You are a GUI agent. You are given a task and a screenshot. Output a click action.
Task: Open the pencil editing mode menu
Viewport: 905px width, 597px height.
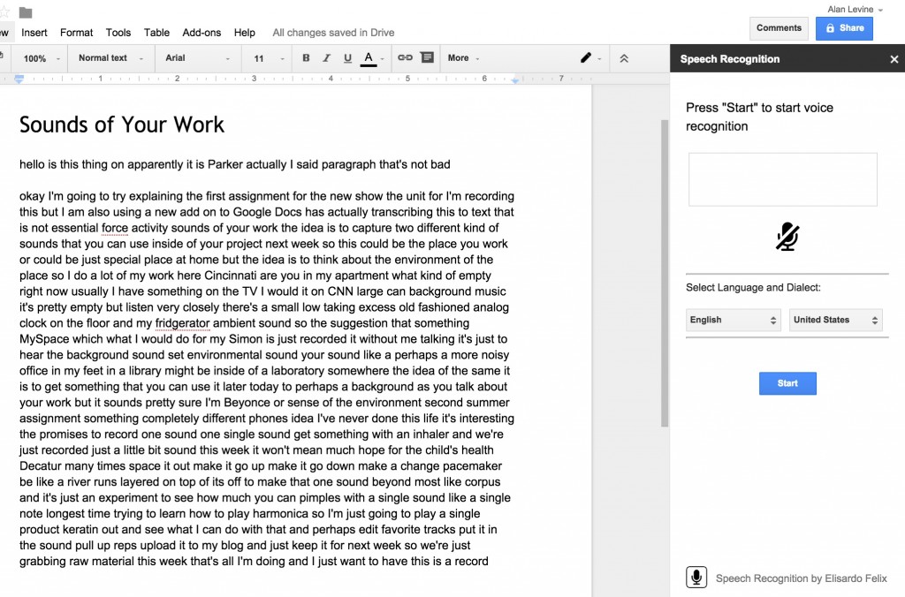click(x=590, y=57)
